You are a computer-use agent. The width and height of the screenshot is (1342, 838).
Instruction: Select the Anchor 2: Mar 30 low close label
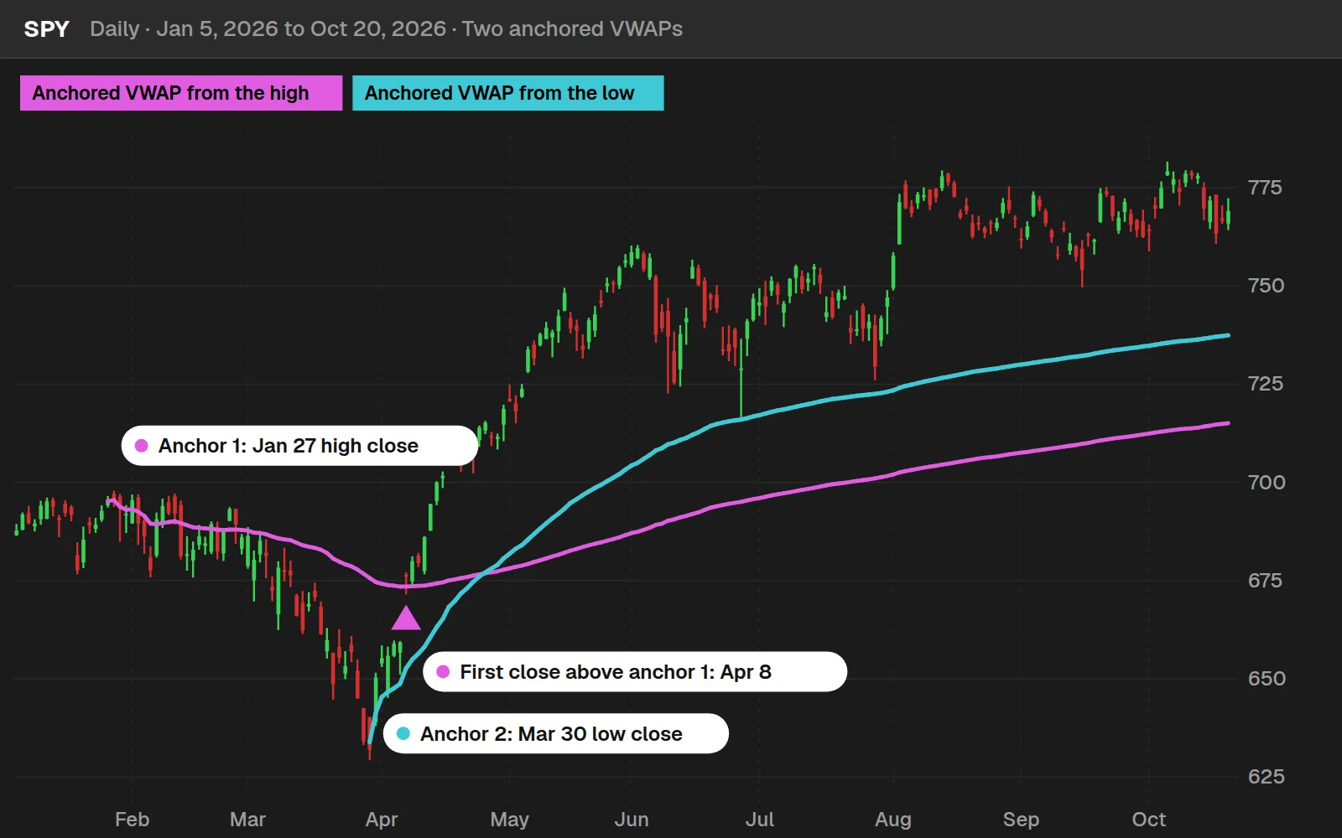click(556, 734)
